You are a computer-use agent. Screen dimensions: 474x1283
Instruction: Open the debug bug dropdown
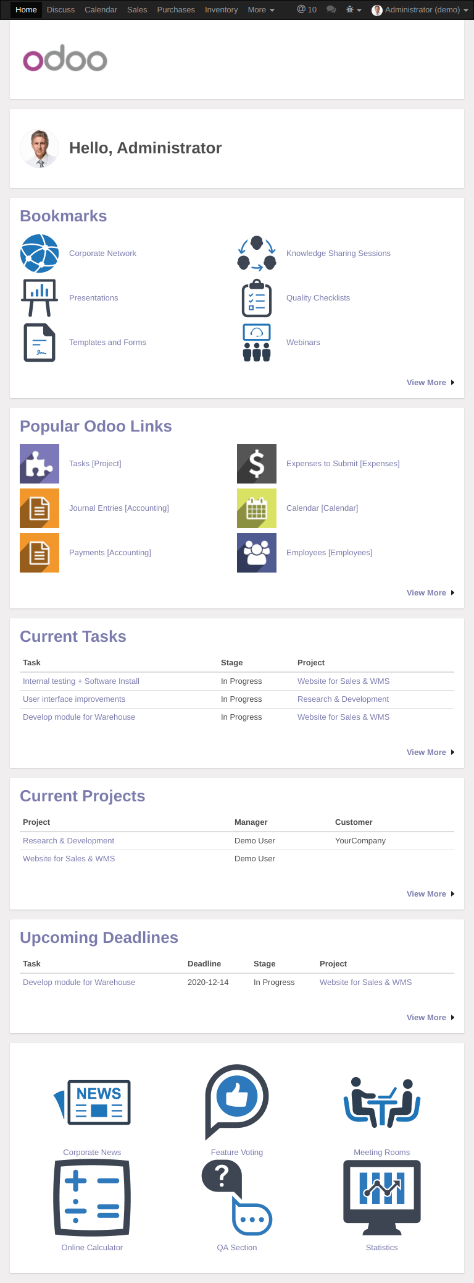(x=354, y=10)
